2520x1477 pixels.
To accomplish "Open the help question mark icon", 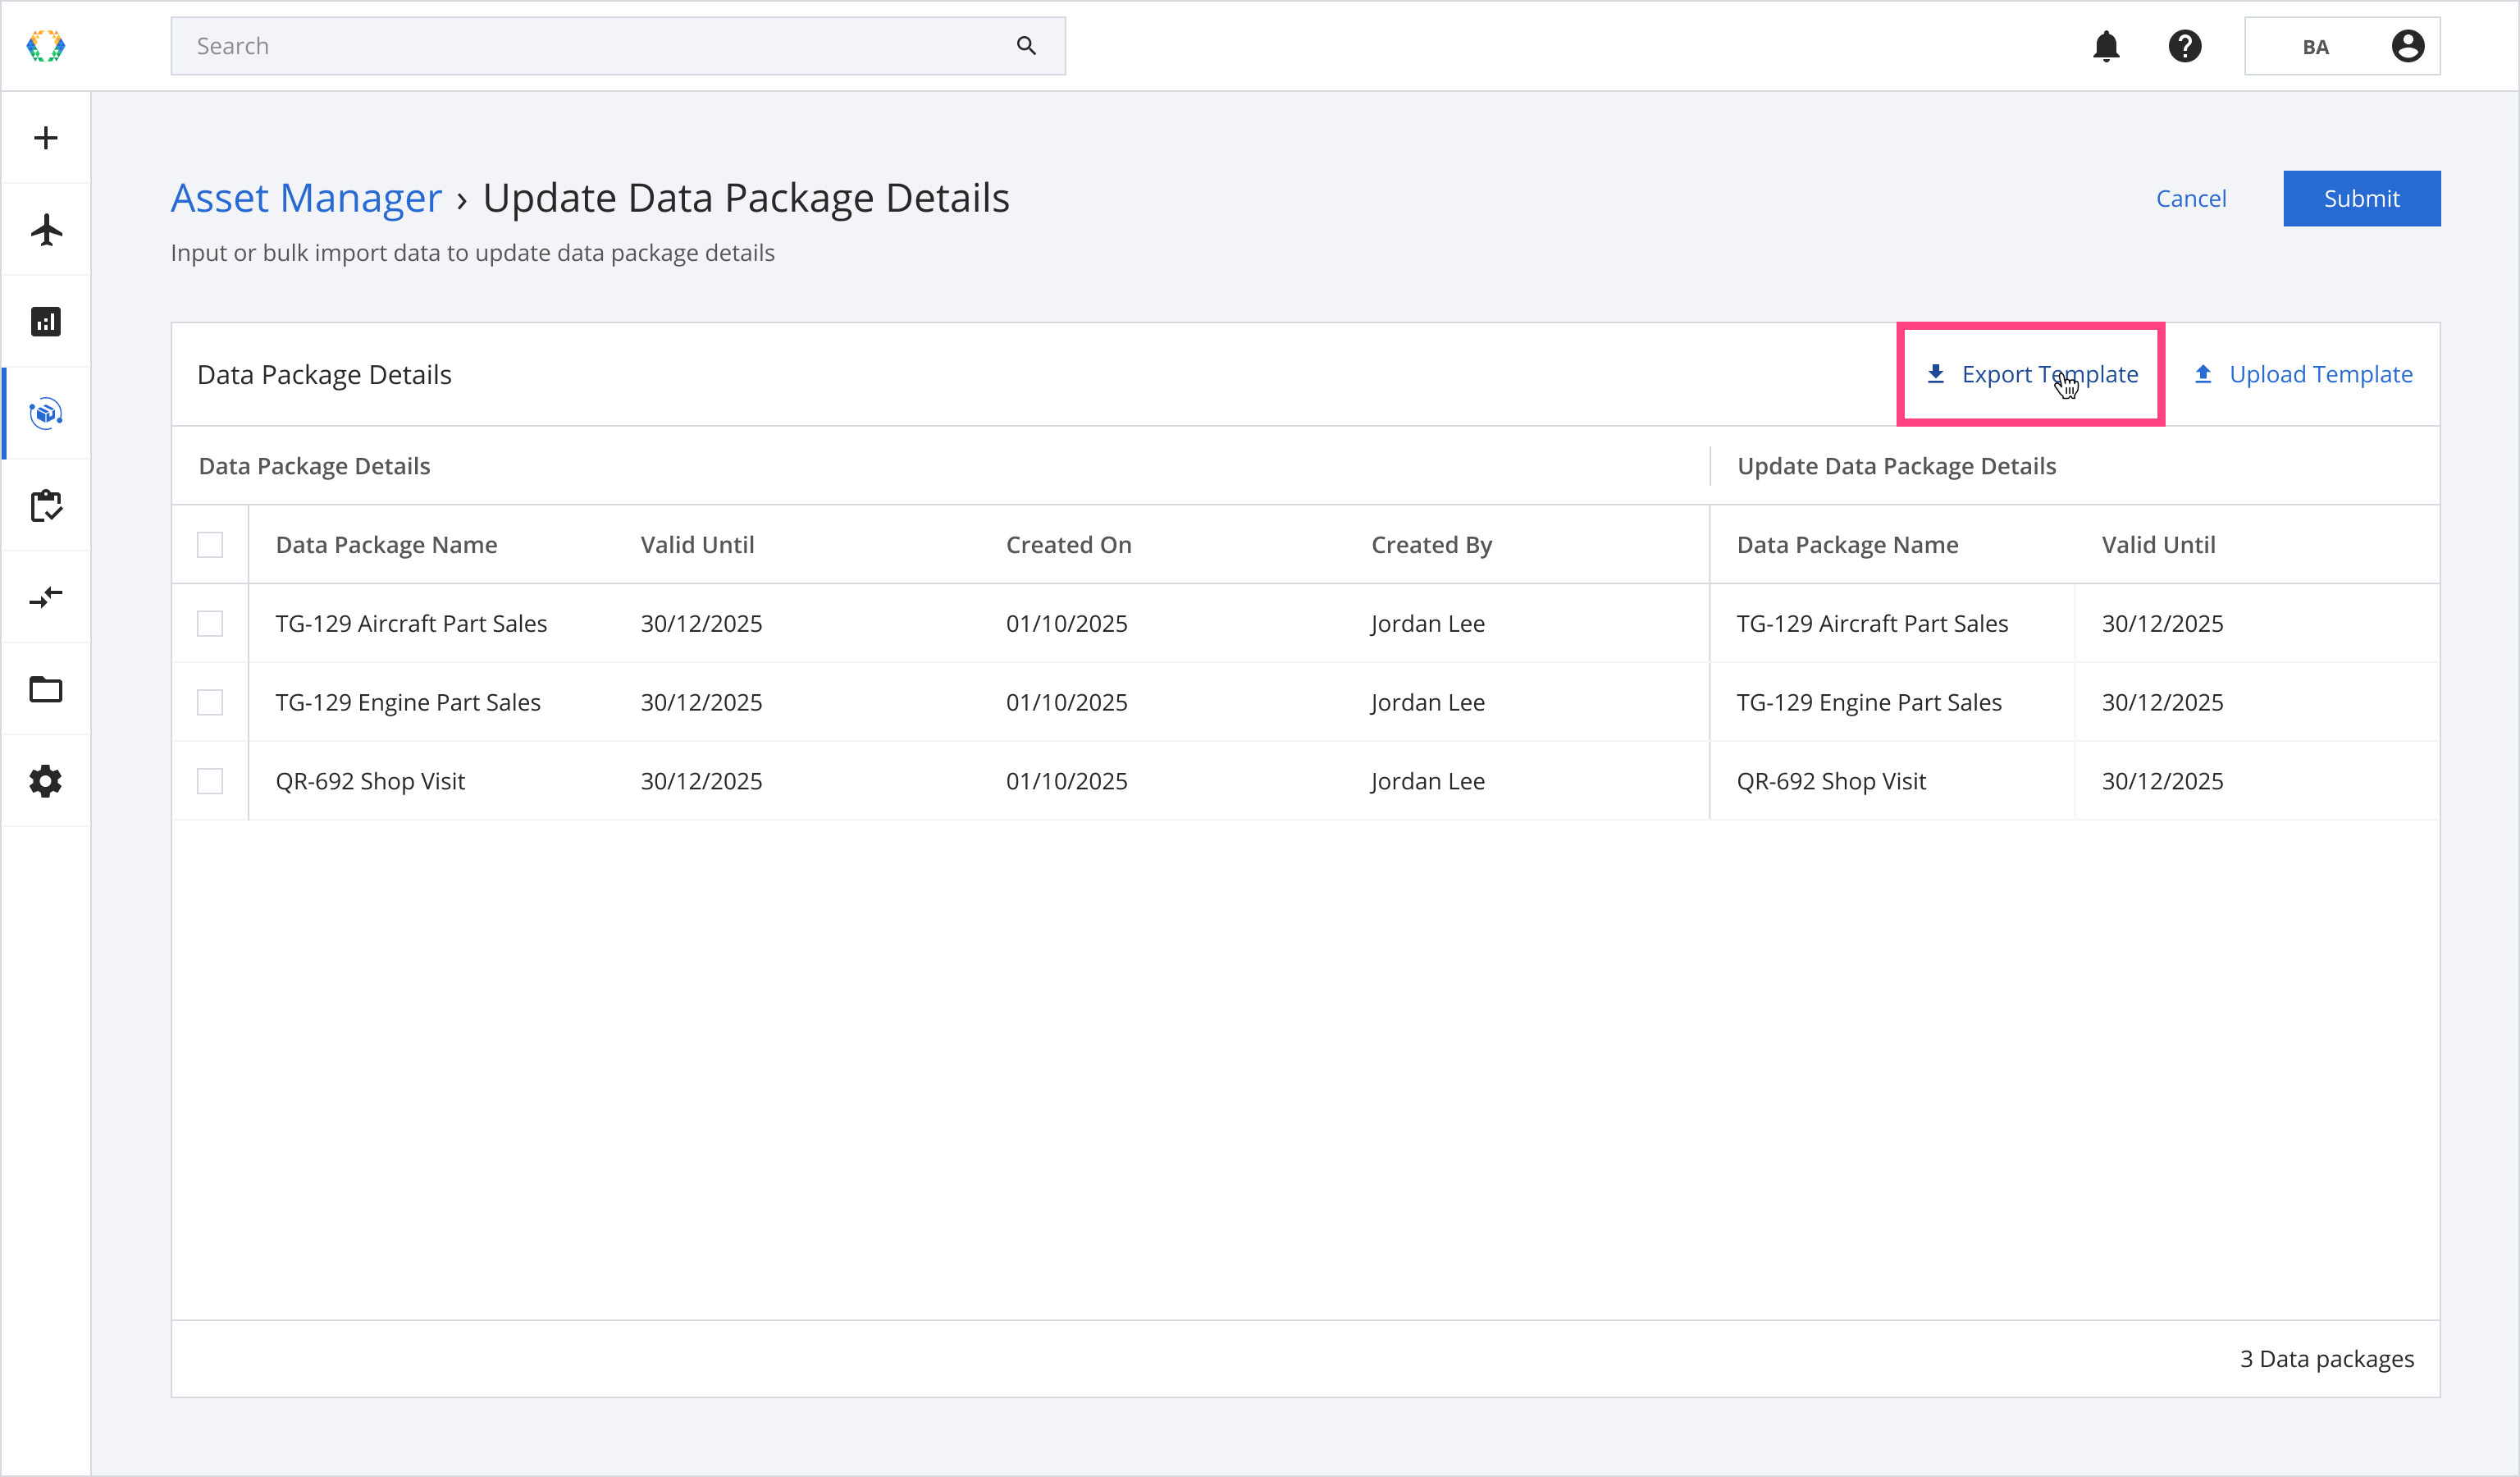I will coord(2185,46).
